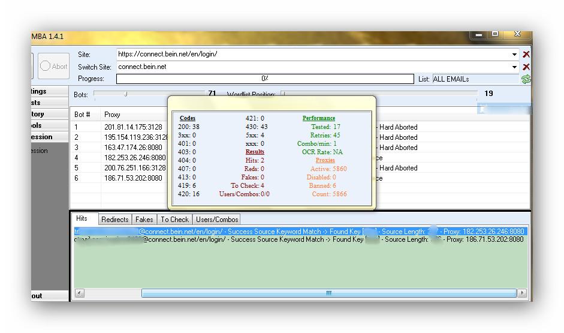Open the cut-off About sidebar item at bottom
Viewport: 564px width, 333px height.
50,296
